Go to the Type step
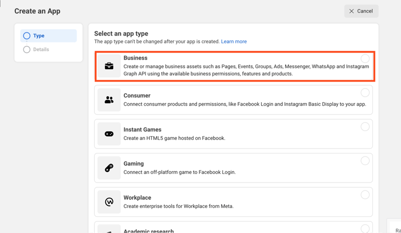Image resolution: width=401 pixels, height=233 pixels. pyautogui.click(x=48, y=36)
